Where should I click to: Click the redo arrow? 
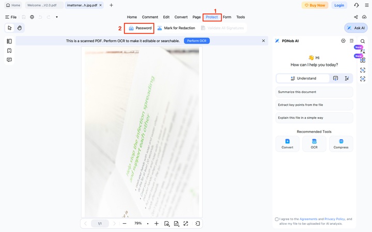click(49, 17)
